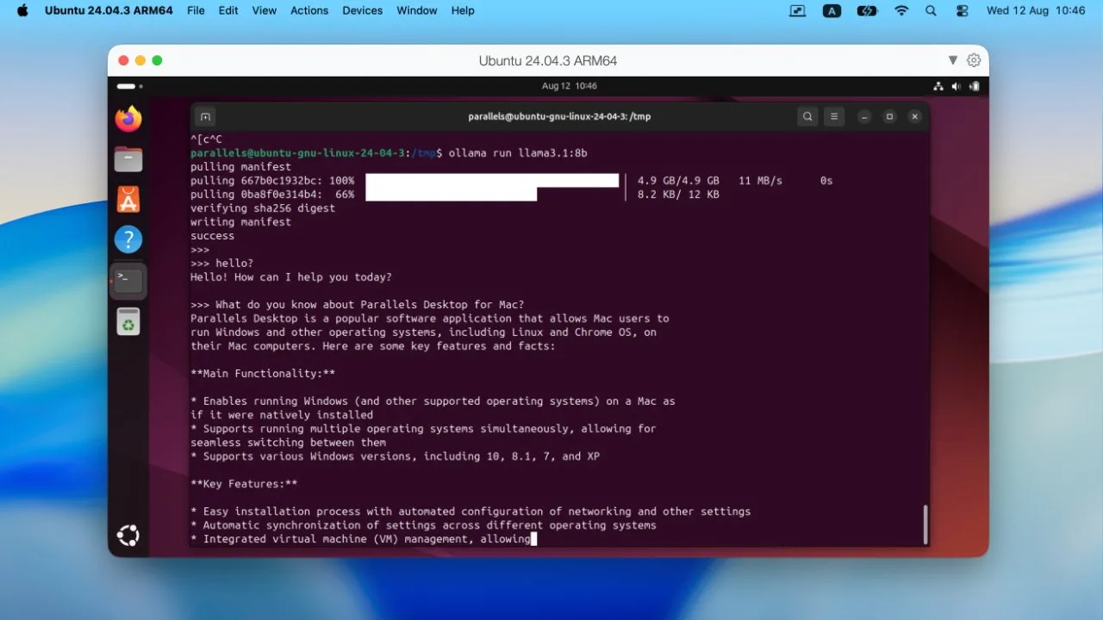Open the Help icon in dock
The height and width of the screenshot is (620, 1103).
[x=128, y=239]
